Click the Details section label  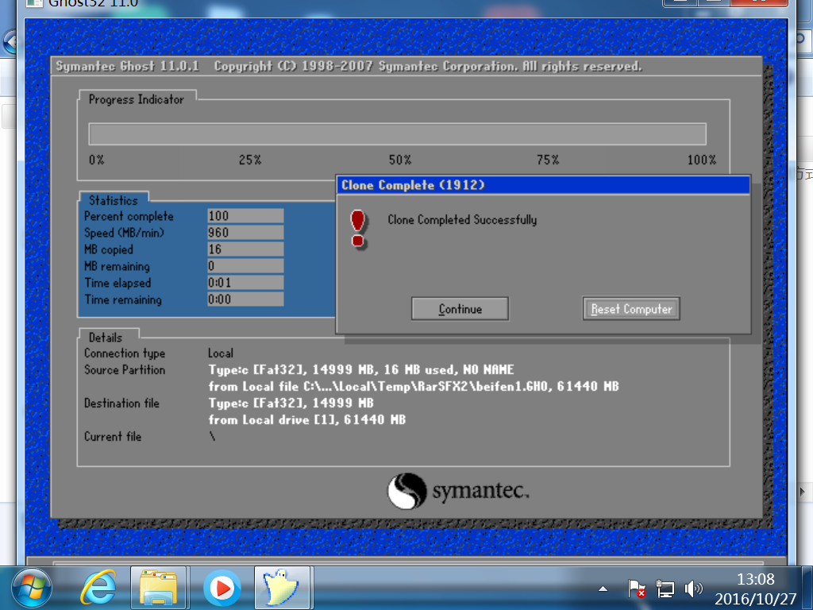pyautogui.click(x=106, y=337)
